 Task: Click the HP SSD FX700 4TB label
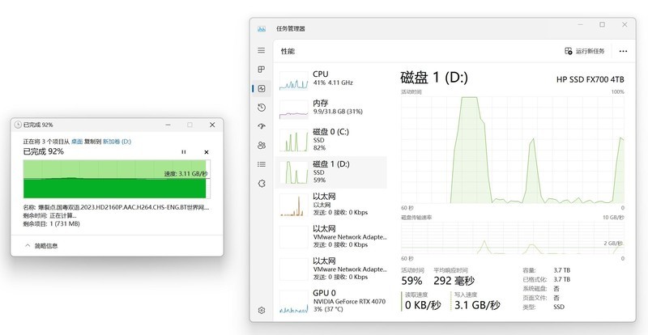click(590, 79)
